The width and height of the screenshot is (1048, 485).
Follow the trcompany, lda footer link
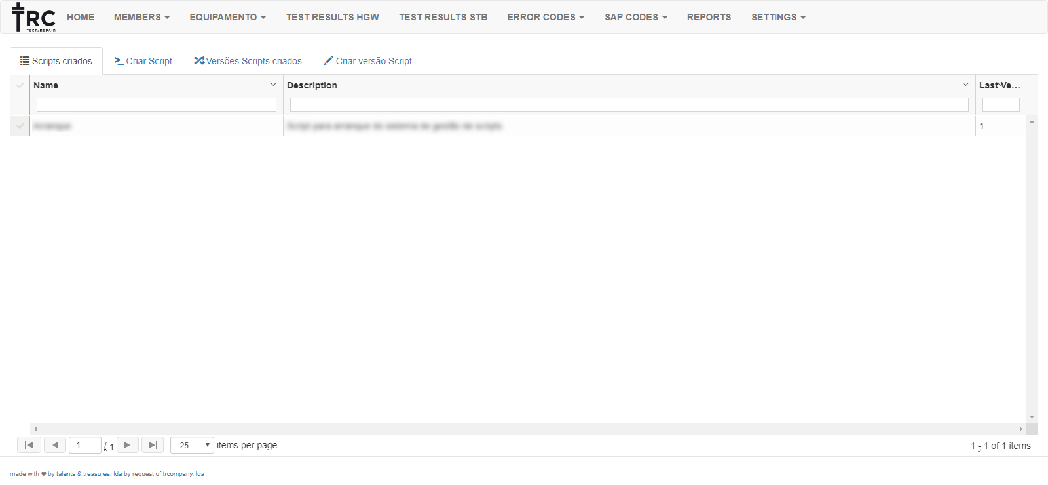[x=183, y=474]
